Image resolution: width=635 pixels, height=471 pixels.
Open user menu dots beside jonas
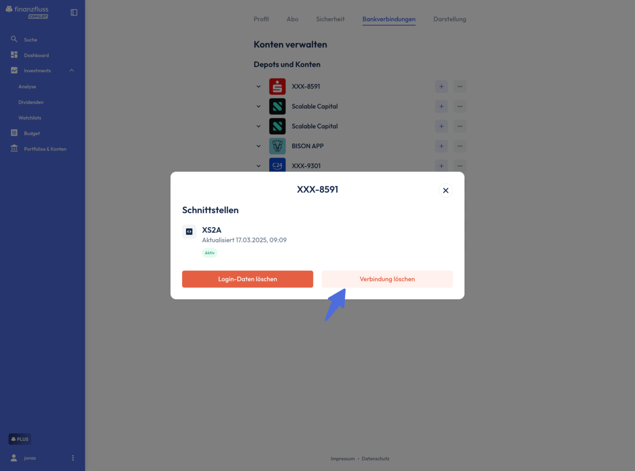(x=73, y=458)
